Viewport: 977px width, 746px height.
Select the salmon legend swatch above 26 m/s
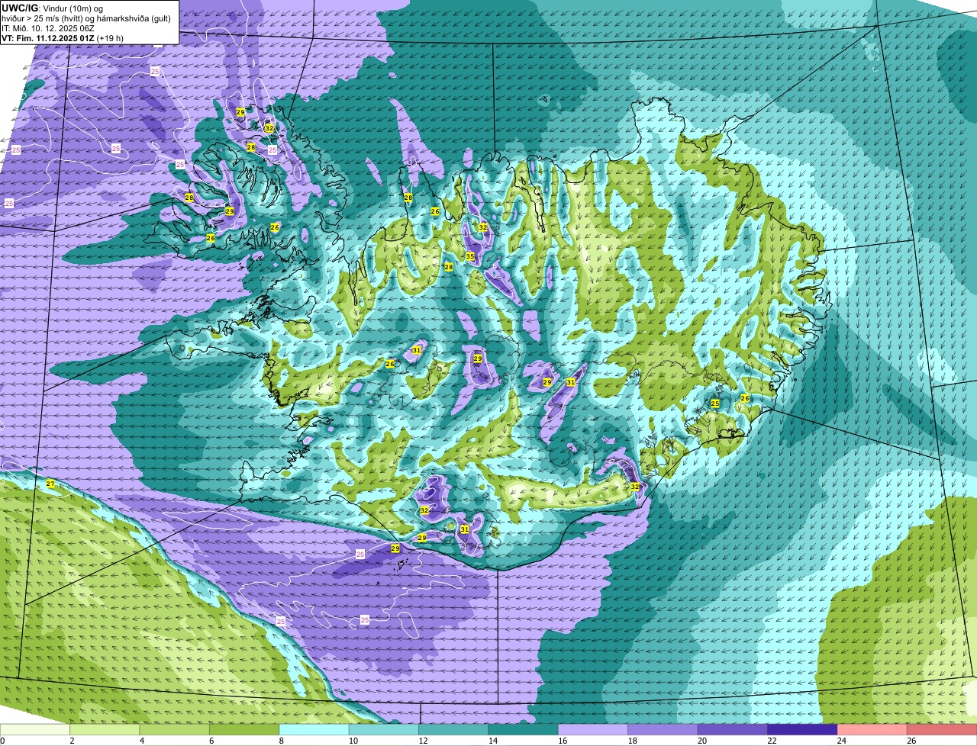pos(942,729)
